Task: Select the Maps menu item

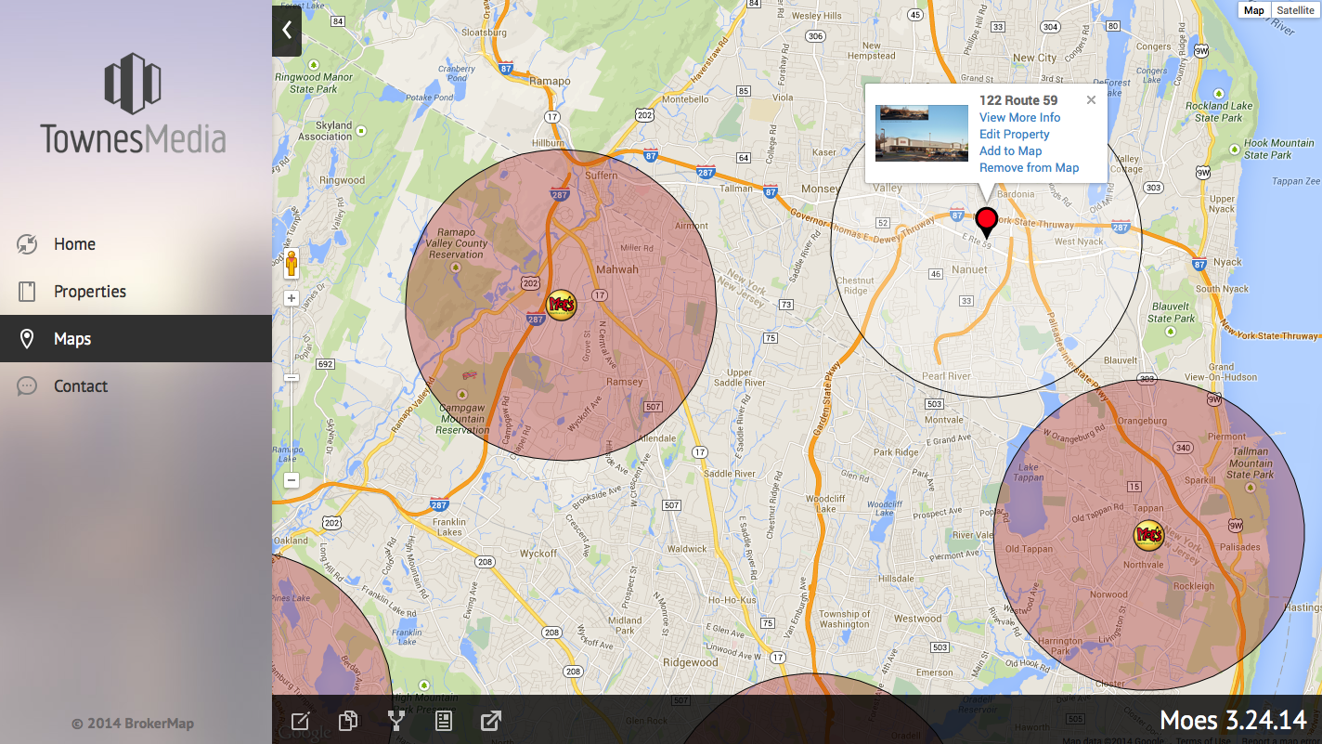Action: 136,339
